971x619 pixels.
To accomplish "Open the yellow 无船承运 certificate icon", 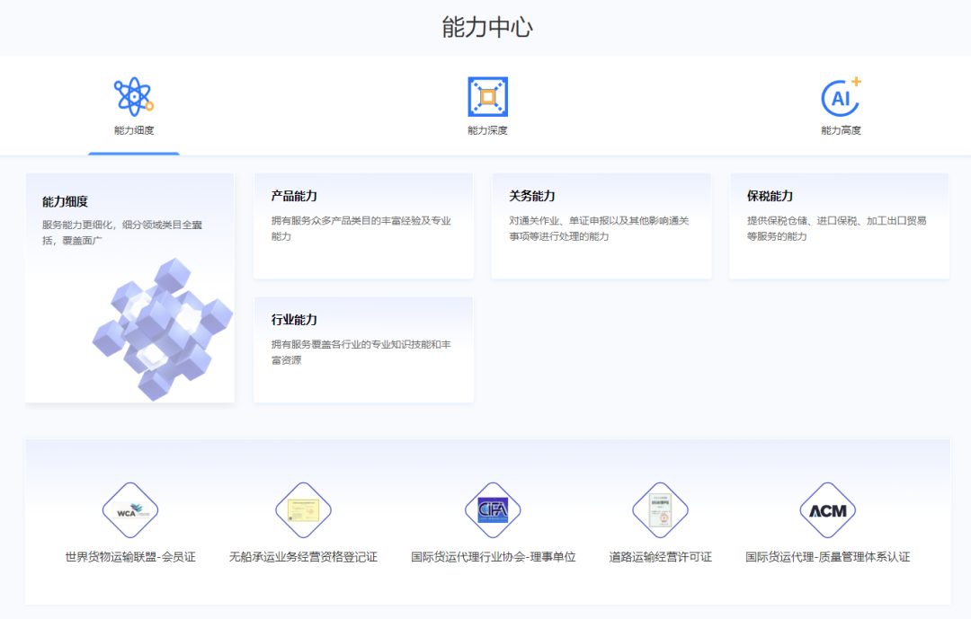I will point(303,510).
